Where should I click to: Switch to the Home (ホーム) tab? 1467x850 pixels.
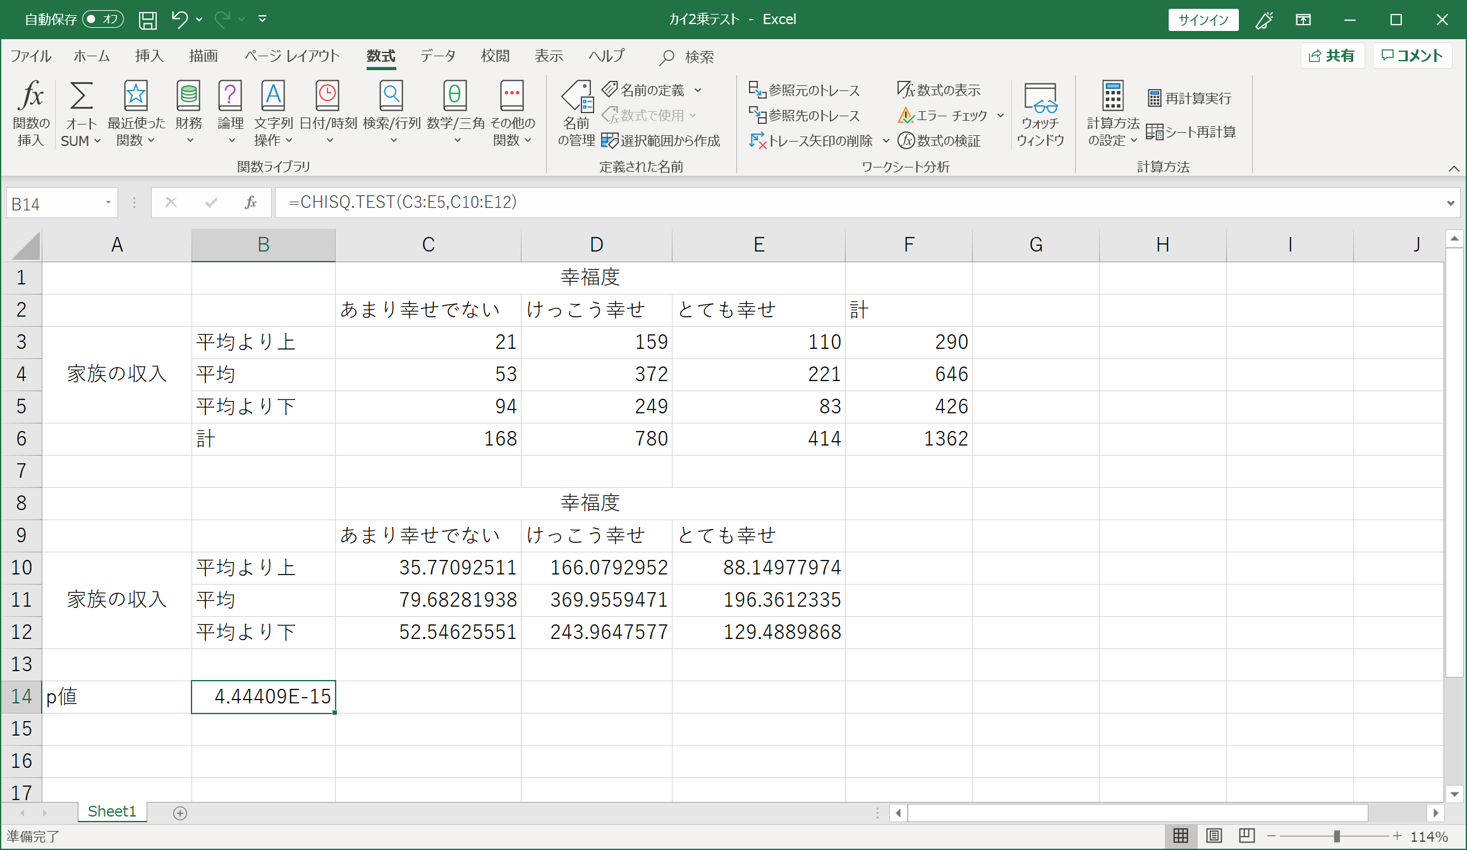click(92, 56)
